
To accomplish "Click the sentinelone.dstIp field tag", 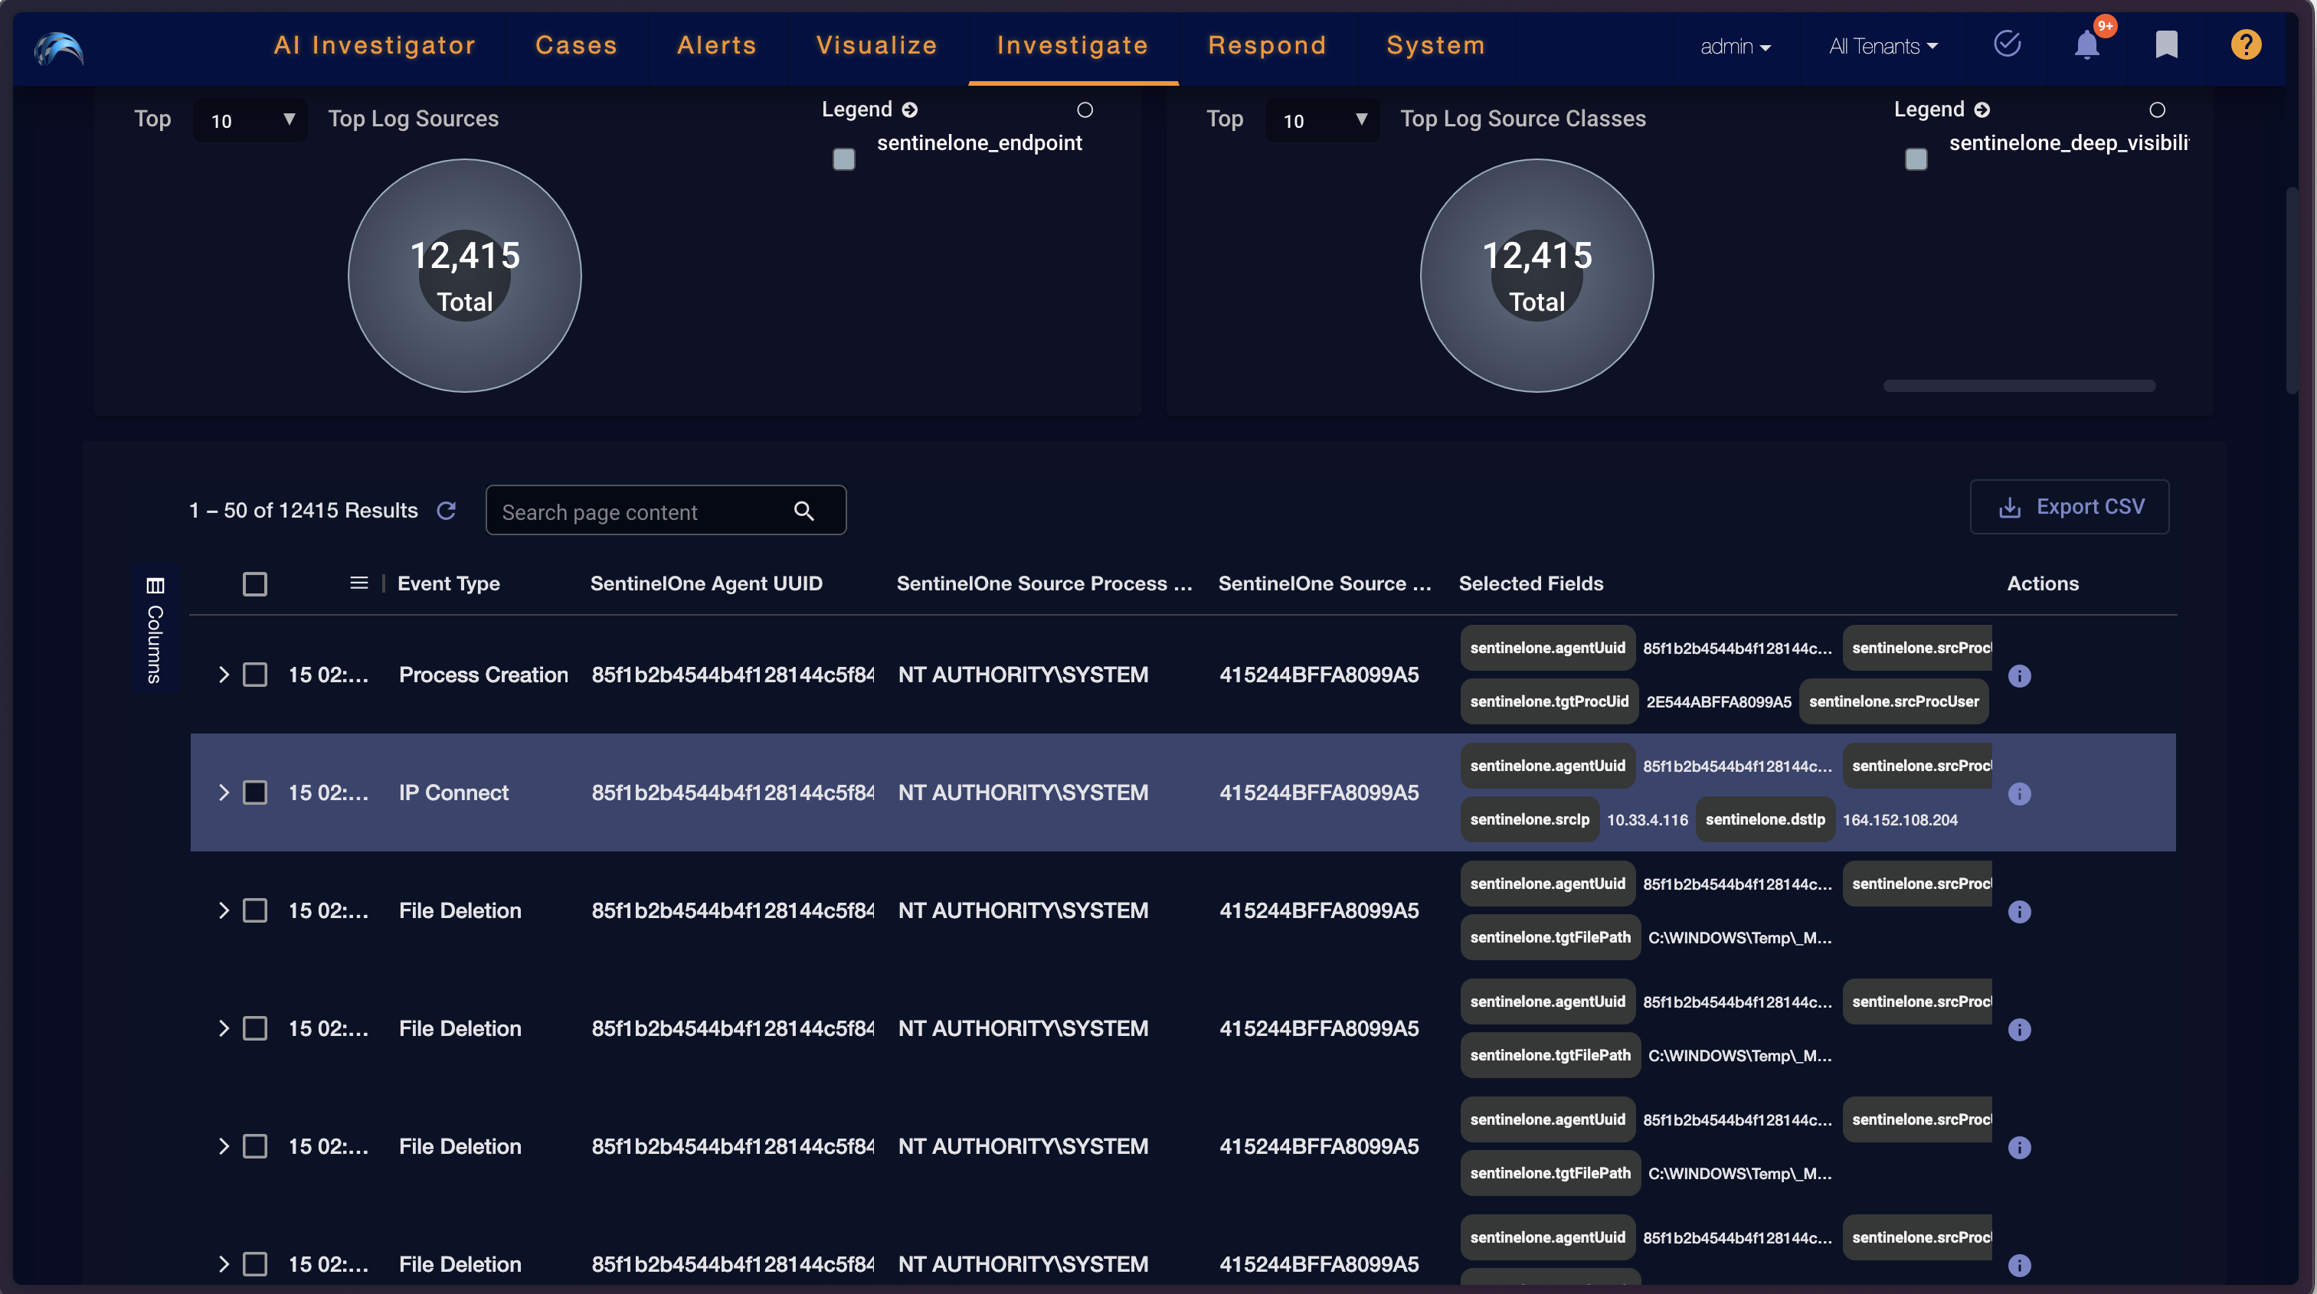I will 1765,819.
